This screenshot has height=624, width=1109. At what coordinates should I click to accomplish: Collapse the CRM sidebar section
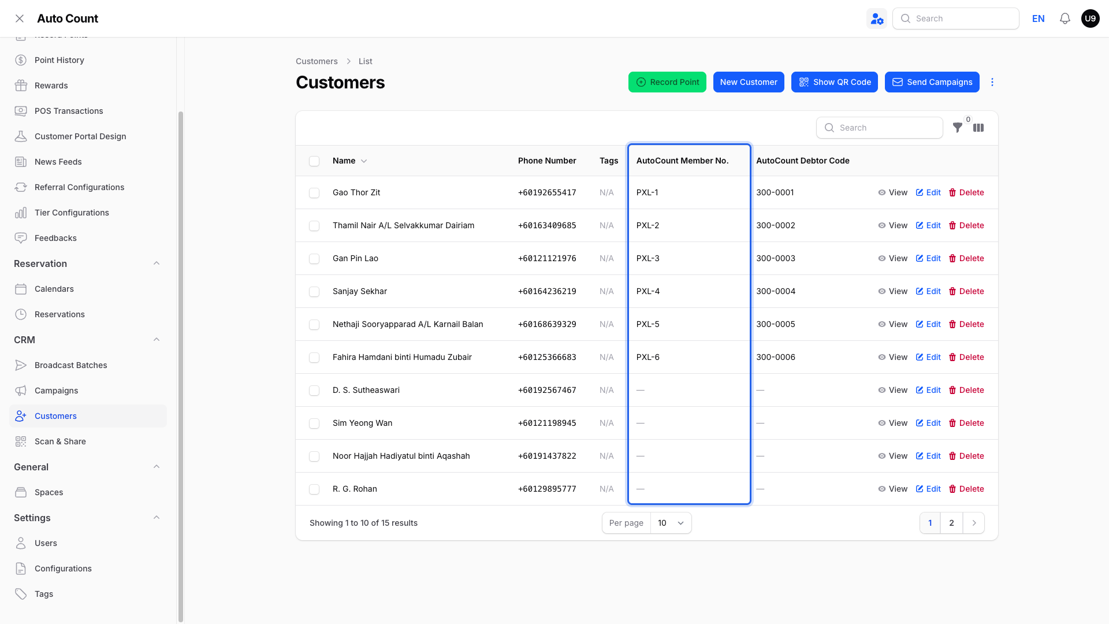pyautogui.click(x=157, y=340)
